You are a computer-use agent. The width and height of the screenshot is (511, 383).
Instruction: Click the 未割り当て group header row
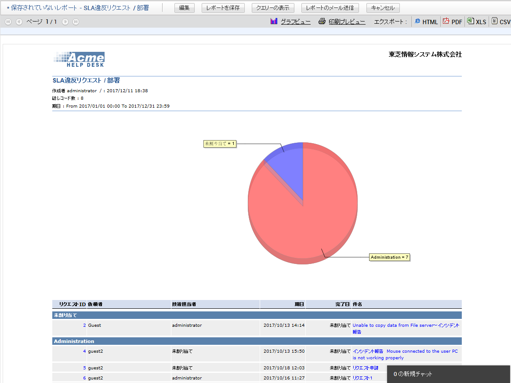[x=257, y=315]
